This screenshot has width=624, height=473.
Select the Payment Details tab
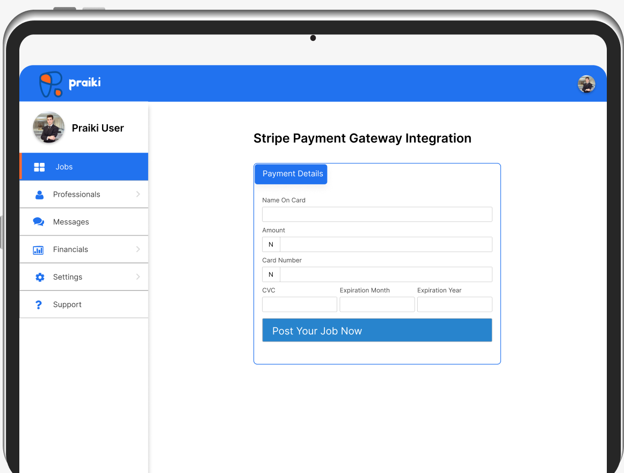[291, 174]
